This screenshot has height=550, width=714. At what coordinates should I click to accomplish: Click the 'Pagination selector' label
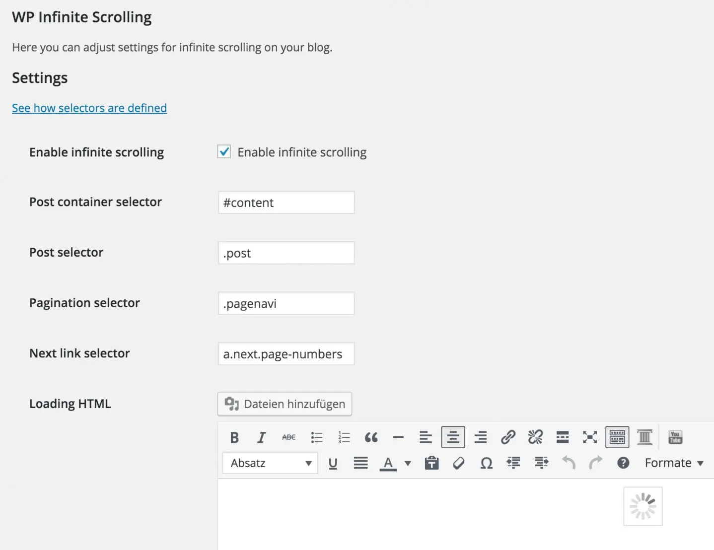tap(84, 303)
